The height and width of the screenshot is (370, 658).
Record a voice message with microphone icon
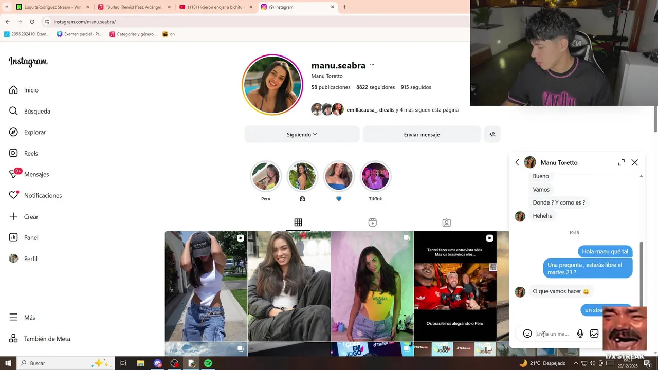click(580, 334)
